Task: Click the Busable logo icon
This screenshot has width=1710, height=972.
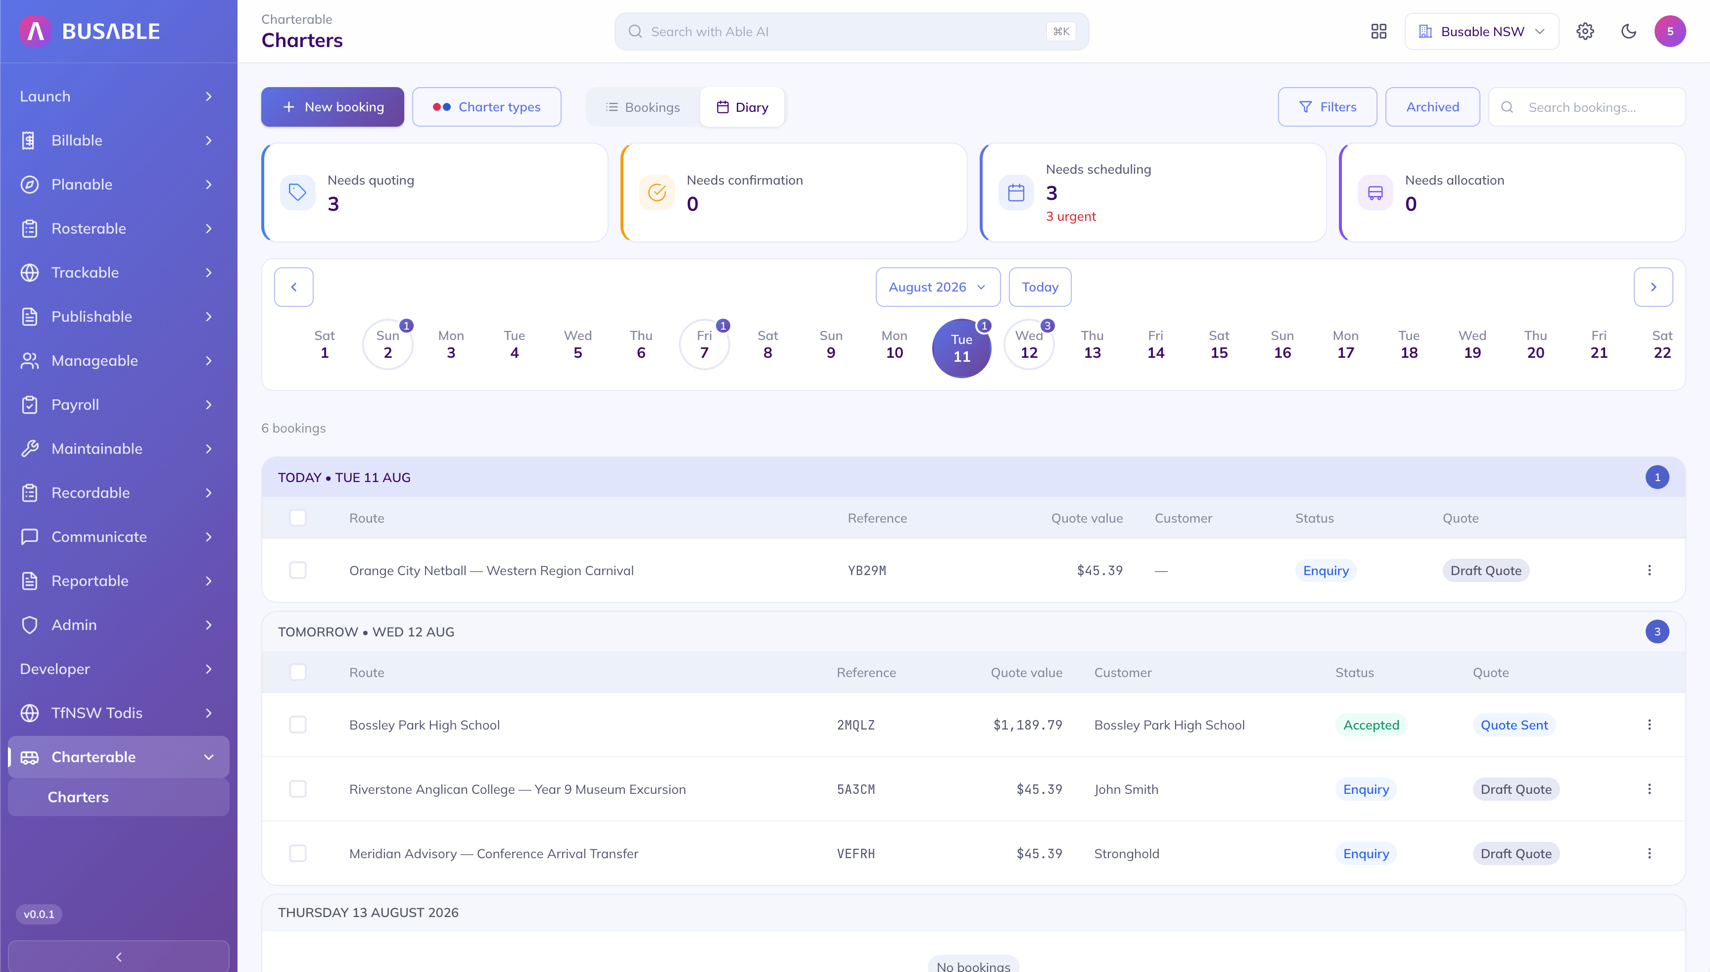Action: click(x=35, y=31)
